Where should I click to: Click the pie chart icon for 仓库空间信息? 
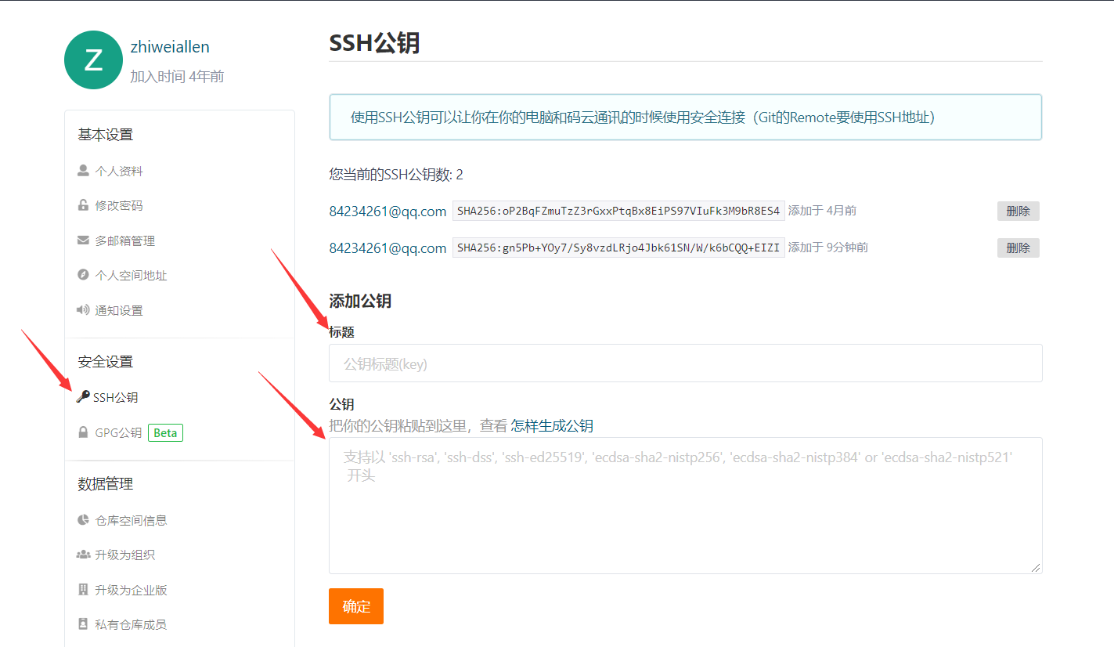coord(82,519)
